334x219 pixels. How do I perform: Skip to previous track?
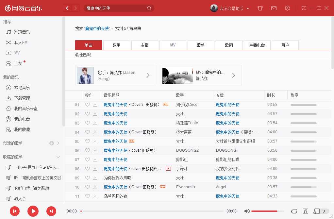point(15,211)
